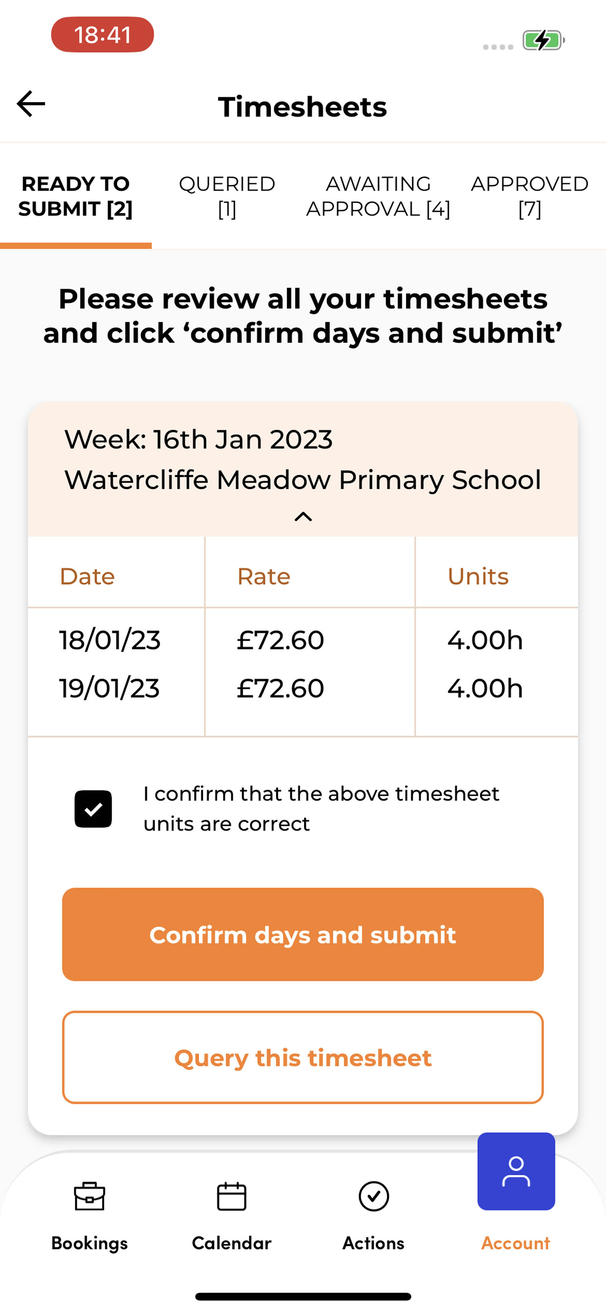Select Ready to Submit [2] tab
Viewport: 606px width, 1313px height.
pos(76,196)
